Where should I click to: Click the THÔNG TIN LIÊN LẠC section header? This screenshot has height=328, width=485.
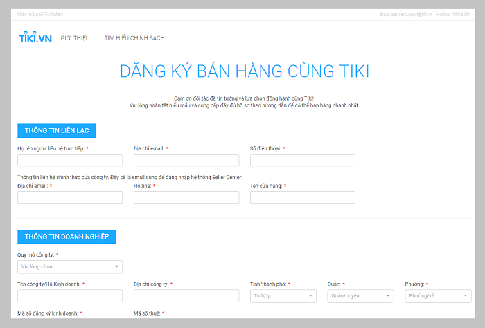pos(57,131)
